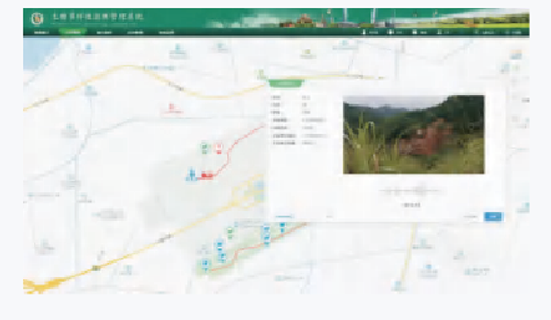Click the red marker in upper map area

click(172, 109)
